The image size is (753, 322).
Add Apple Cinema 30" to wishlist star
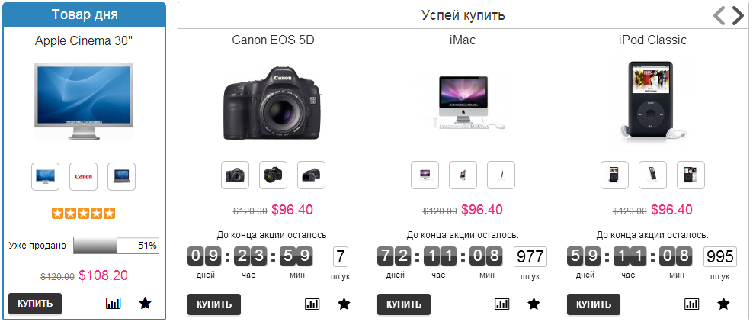click(145, 303)
